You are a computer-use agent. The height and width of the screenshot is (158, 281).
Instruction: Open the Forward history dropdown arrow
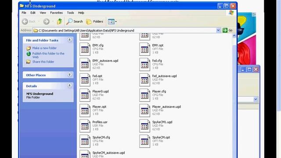point(53,22)
